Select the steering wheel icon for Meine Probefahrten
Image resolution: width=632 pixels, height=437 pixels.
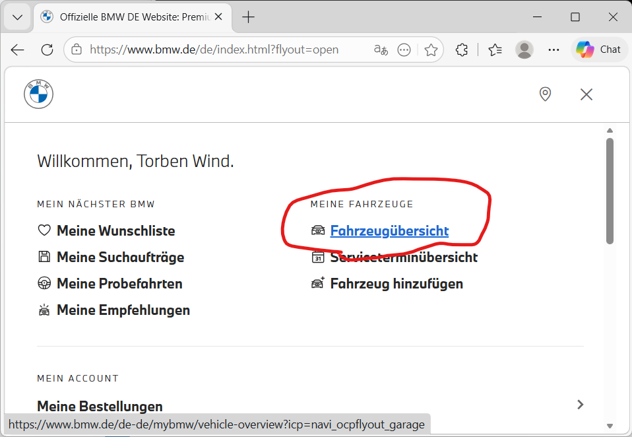click(x=44, y=283)
